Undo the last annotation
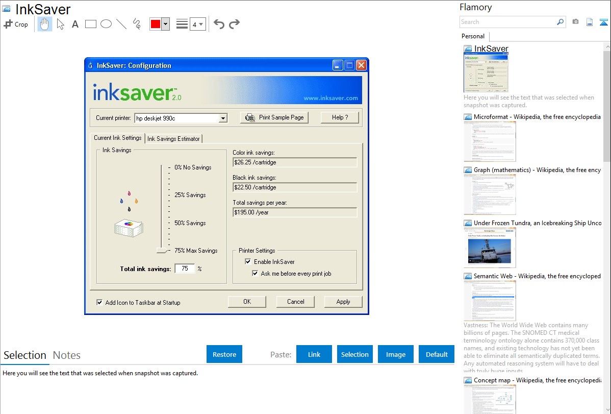Viewport: 611px width, 414px height. [219, 24]
